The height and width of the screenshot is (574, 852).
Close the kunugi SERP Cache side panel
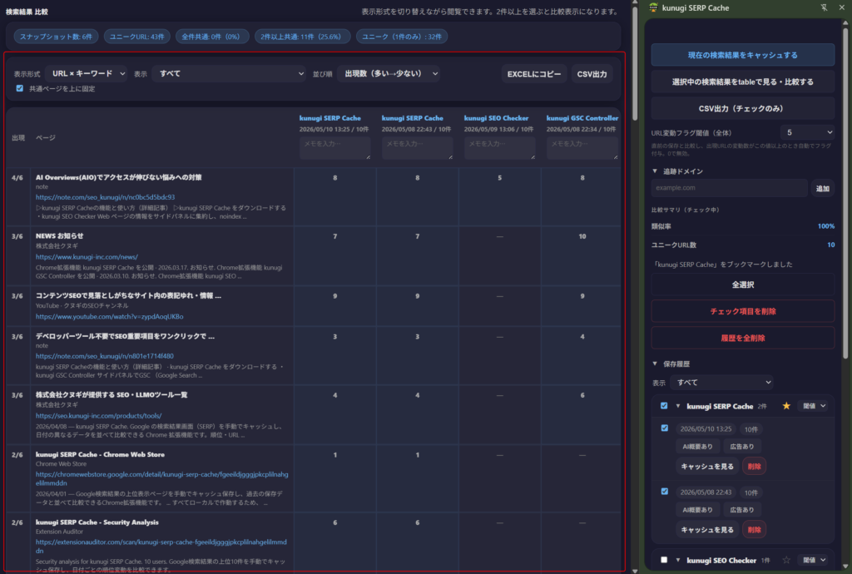[x=841, y=7]
